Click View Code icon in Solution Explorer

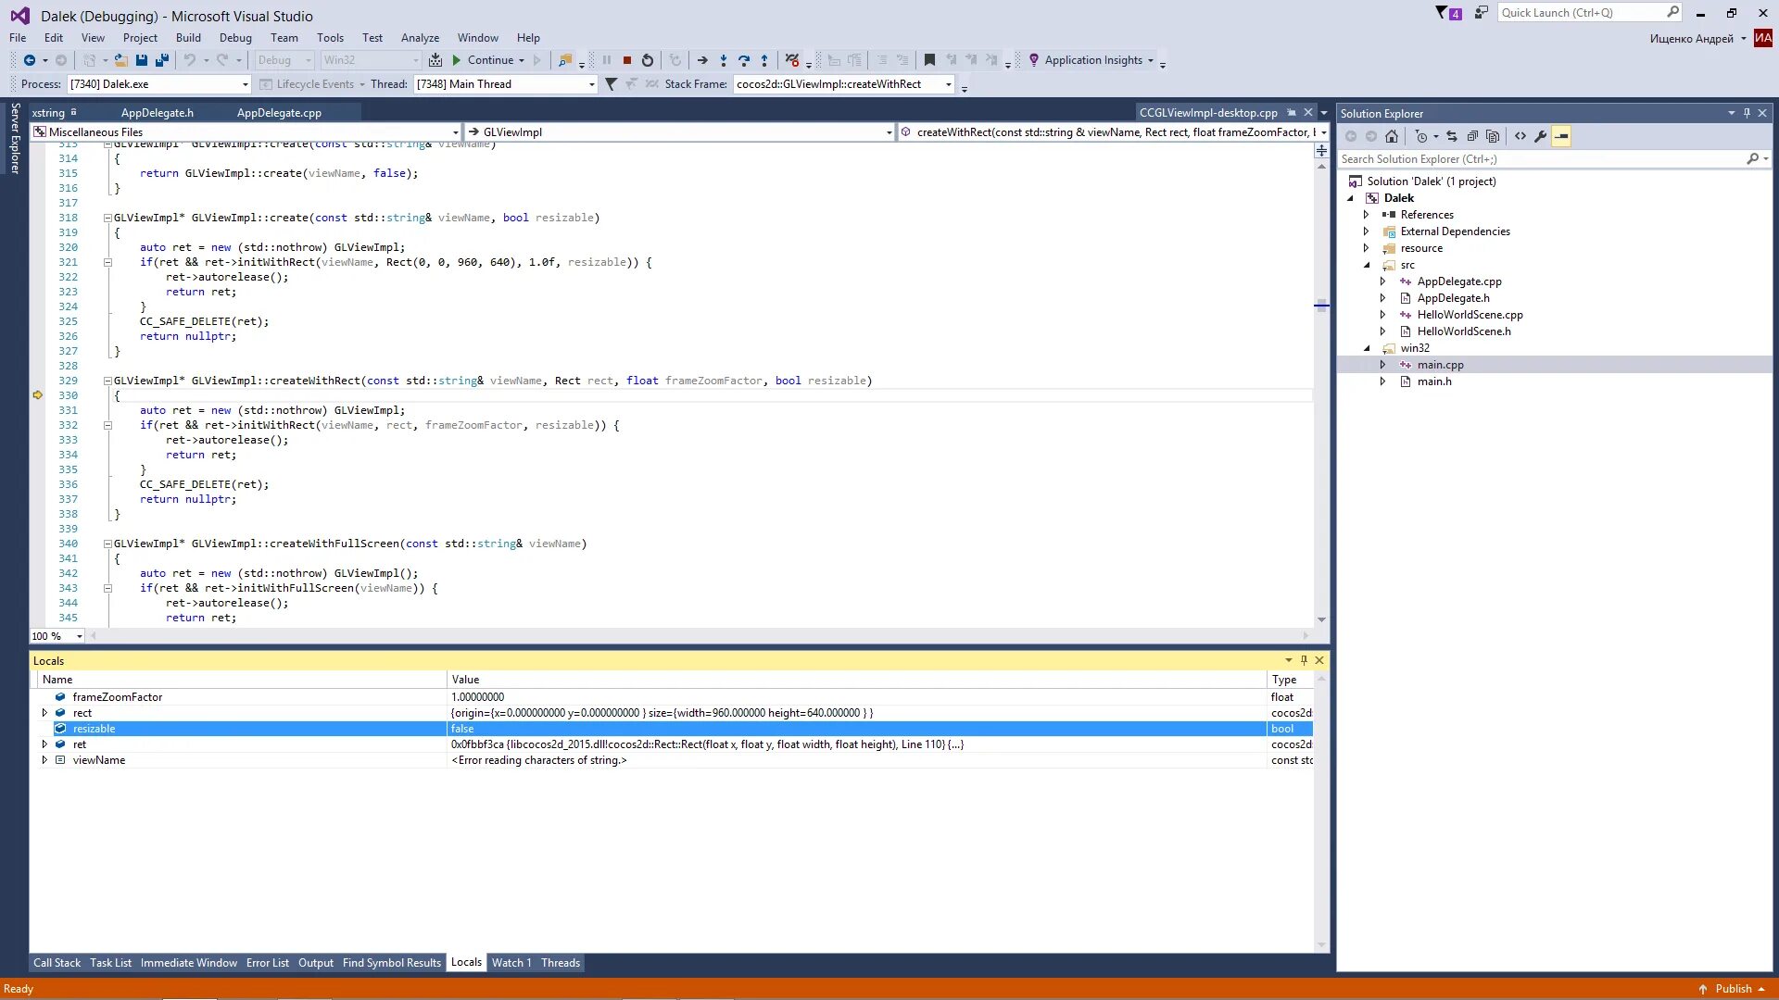[1520, 137]
